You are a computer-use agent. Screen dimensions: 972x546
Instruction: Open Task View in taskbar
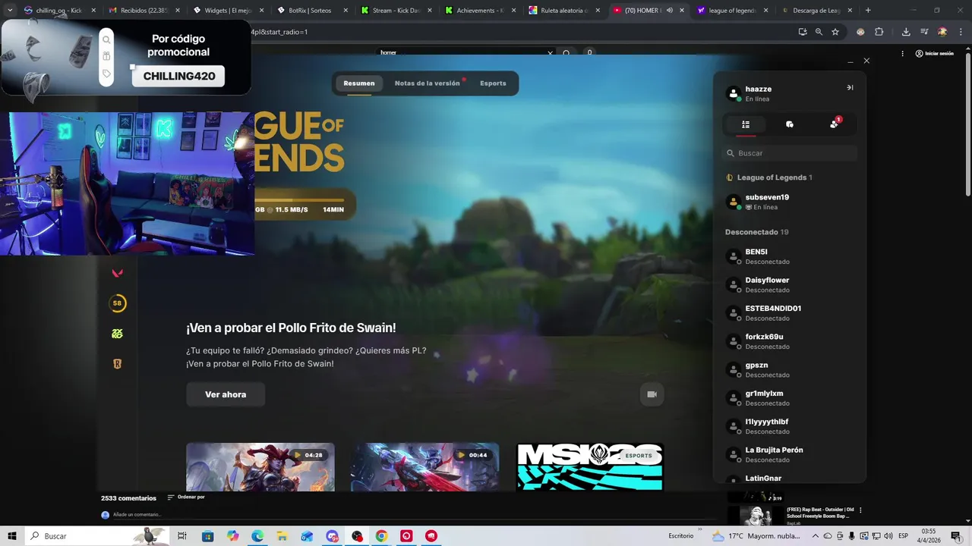tap(182, 536)
